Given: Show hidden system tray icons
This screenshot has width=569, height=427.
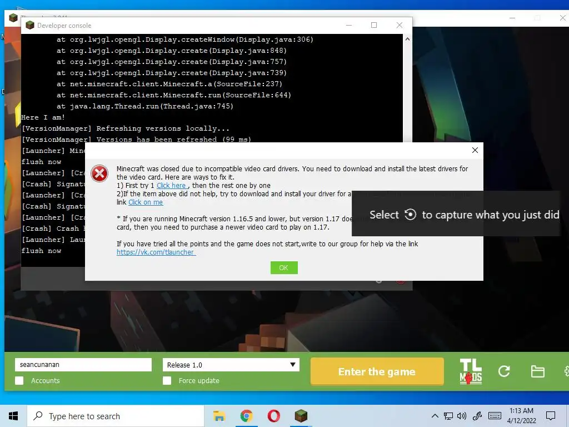Looking at the screenshot, I should pyautogui.click(x=435, y=416).
